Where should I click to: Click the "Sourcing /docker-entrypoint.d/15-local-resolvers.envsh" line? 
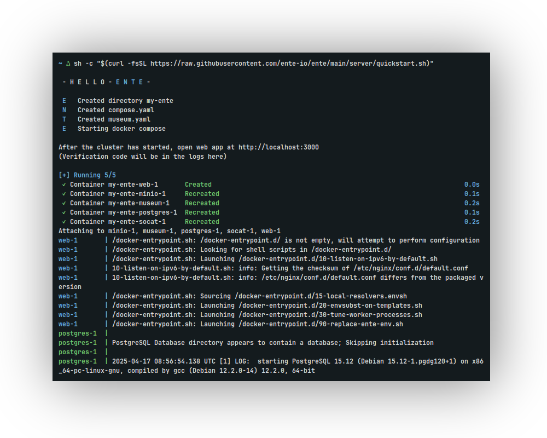click(x=232, y=296)
